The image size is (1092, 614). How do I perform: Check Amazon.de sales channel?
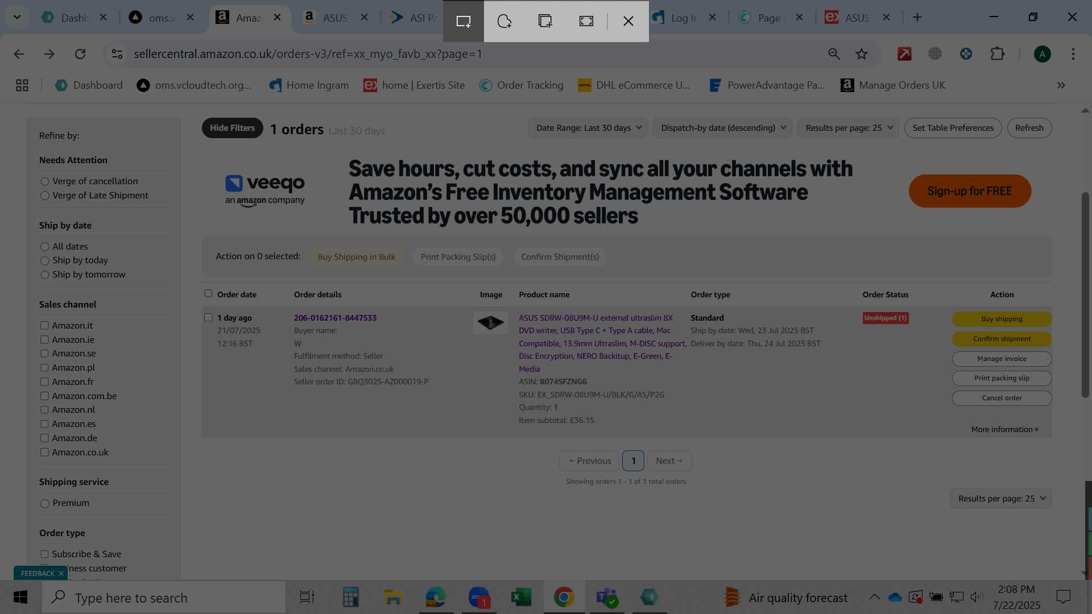44,438
